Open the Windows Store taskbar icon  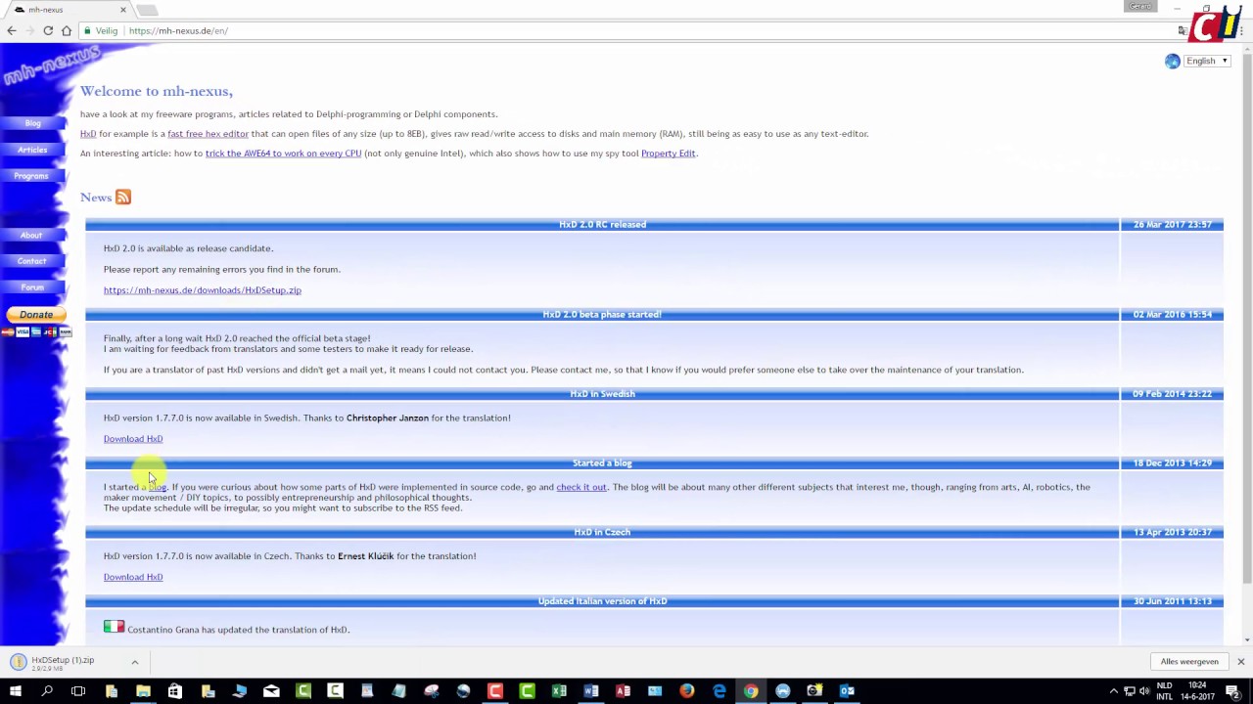(x=175, y=691)
